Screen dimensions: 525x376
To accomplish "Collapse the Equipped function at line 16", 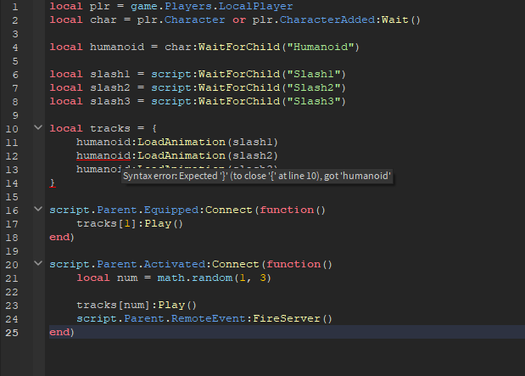I will [38, 209].
